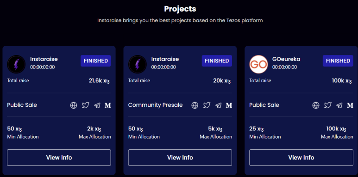The image size is (358, 177).
Task: Click Instaraise lightning logo on 21.6k raise card
Action: [x=16, y=64]
